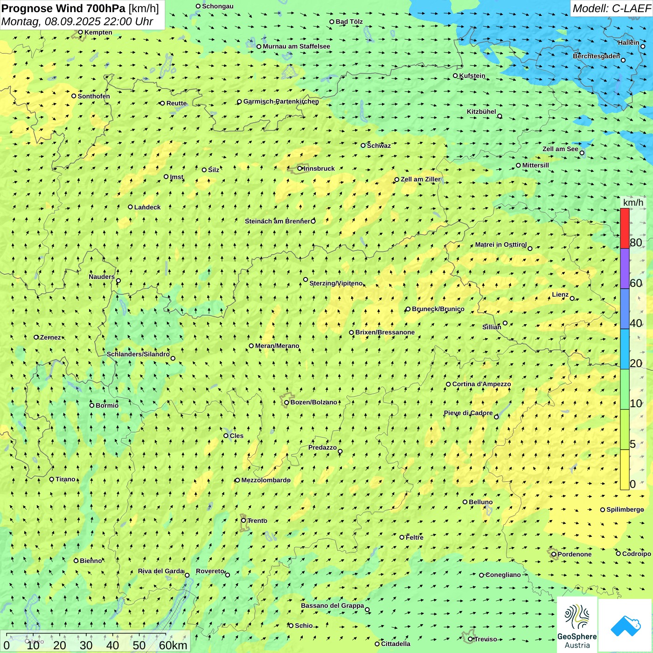This screenshot has width=653, height=653.
Task: Click the 'Schio' label
Action: (304, 625)
